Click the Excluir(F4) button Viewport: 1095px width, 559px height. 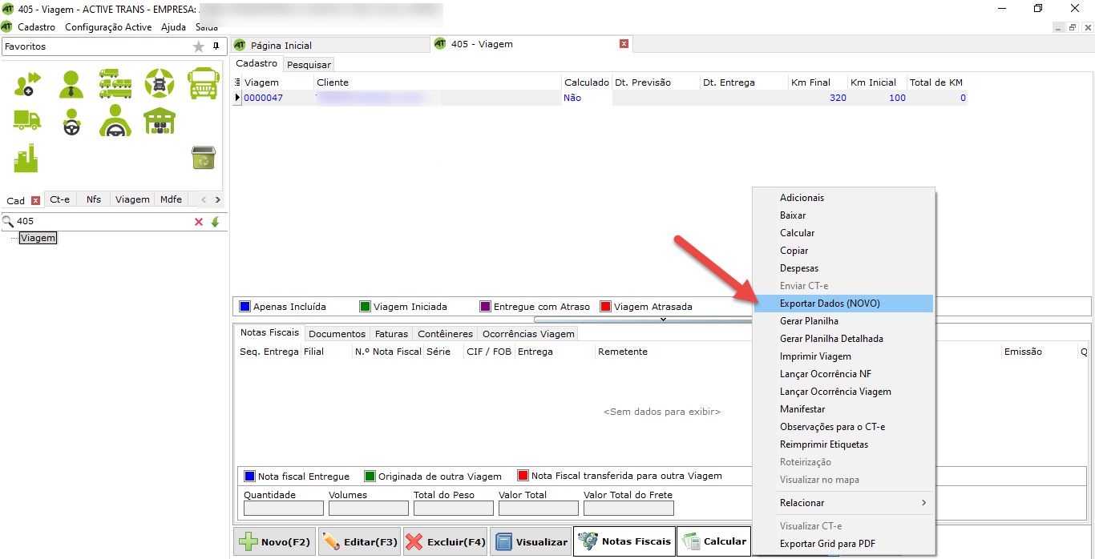pyautogui.click(x=445, y=541)
